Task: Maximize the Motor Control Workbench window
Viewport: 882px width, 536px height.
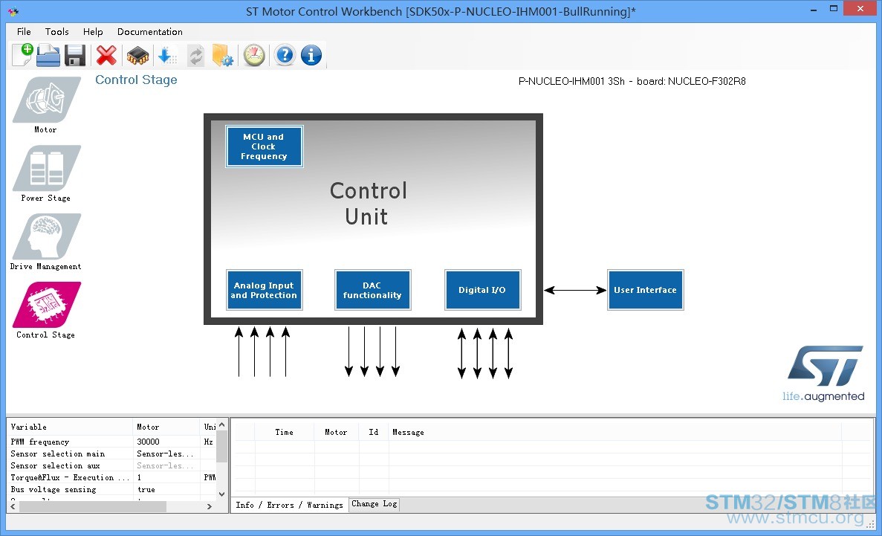Action: click(x=834, y=8)
